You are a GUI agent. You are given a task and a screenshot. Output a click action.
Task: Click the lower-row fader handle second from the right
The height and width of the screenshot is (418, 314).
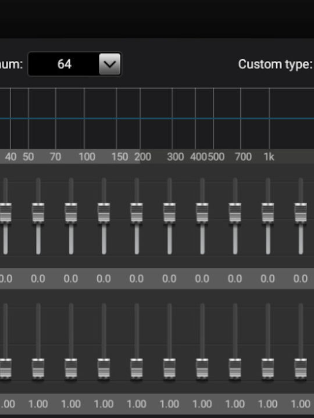pyautogui.click(x=268, y=368)
